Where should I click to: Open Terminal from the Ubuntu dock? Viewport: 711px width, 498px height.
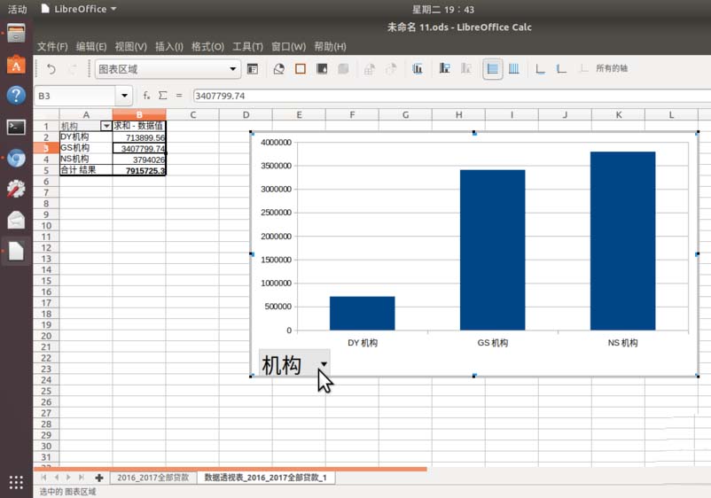15,127
